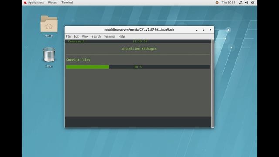Open the terminal Edit menu
The height and width of the screenshot is (157, 279).
76,36
